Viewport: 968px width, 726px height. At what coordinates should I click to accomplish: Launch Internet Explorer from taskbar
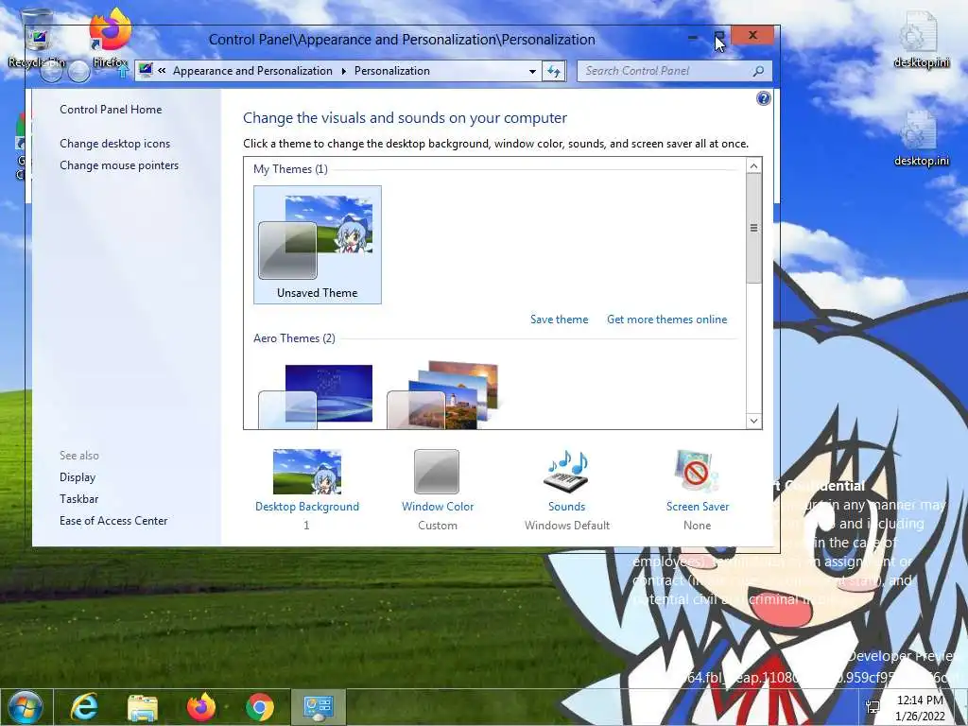point(84,707)
